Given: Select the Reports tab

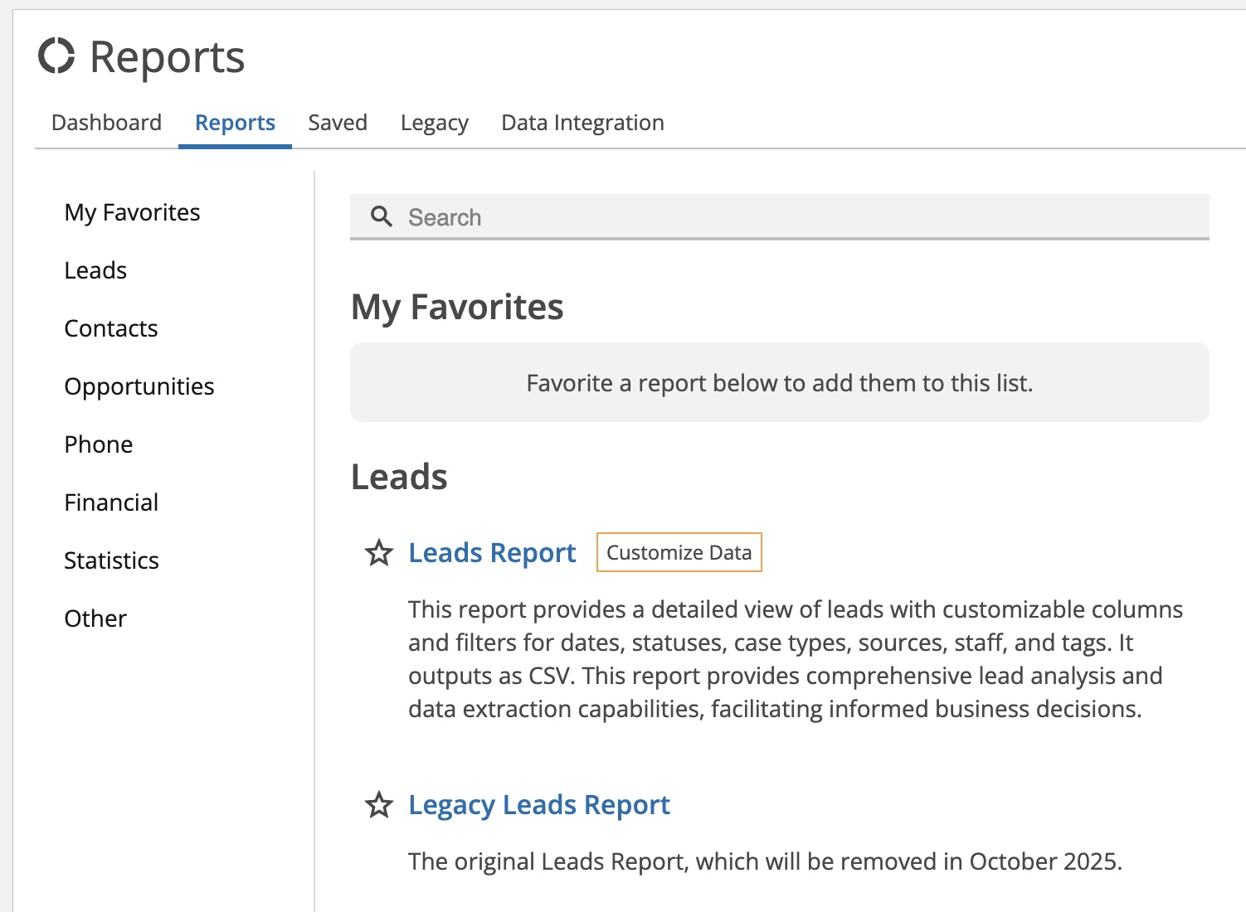Looking at the screenshot, I should click(235, 123).
